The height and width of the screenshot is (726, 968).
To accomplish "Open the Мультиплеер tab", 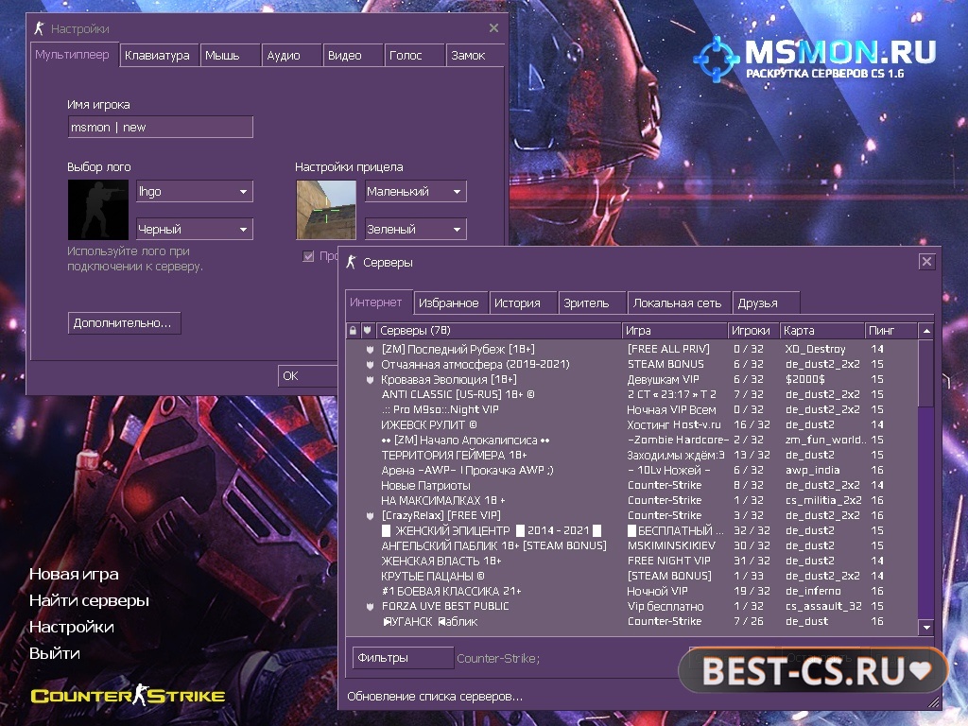I will click(x=74, y=54).
